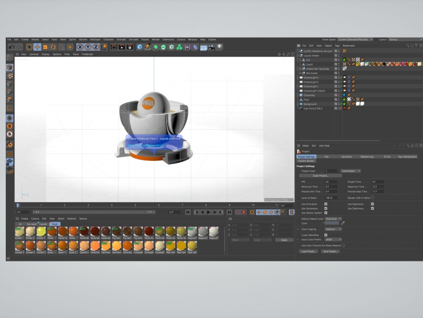
Task: Click the search icon in Object Manager
Action: pos(408,46)
